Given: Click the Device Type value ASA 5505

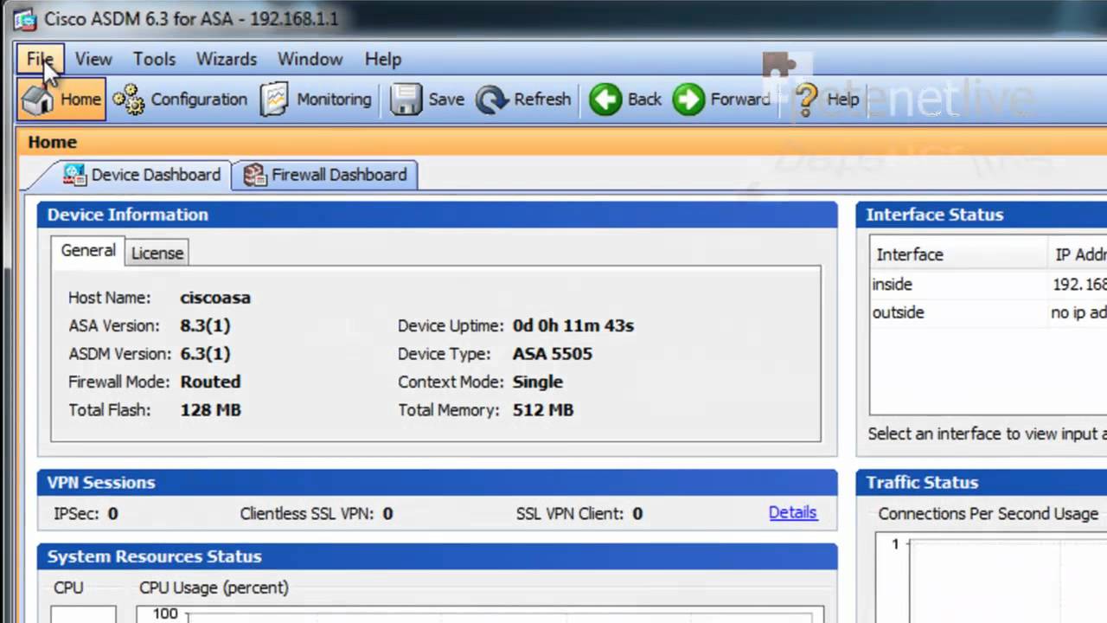Looking at the screenshot, I should click(x=553, y=354).
